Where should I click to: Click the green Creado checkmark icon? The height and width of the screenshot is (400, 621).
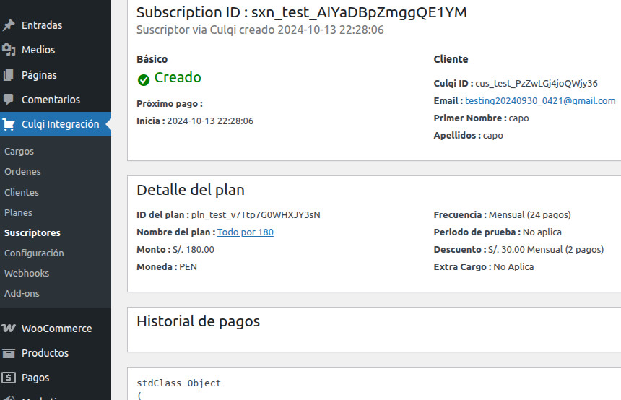coord(144,80)
